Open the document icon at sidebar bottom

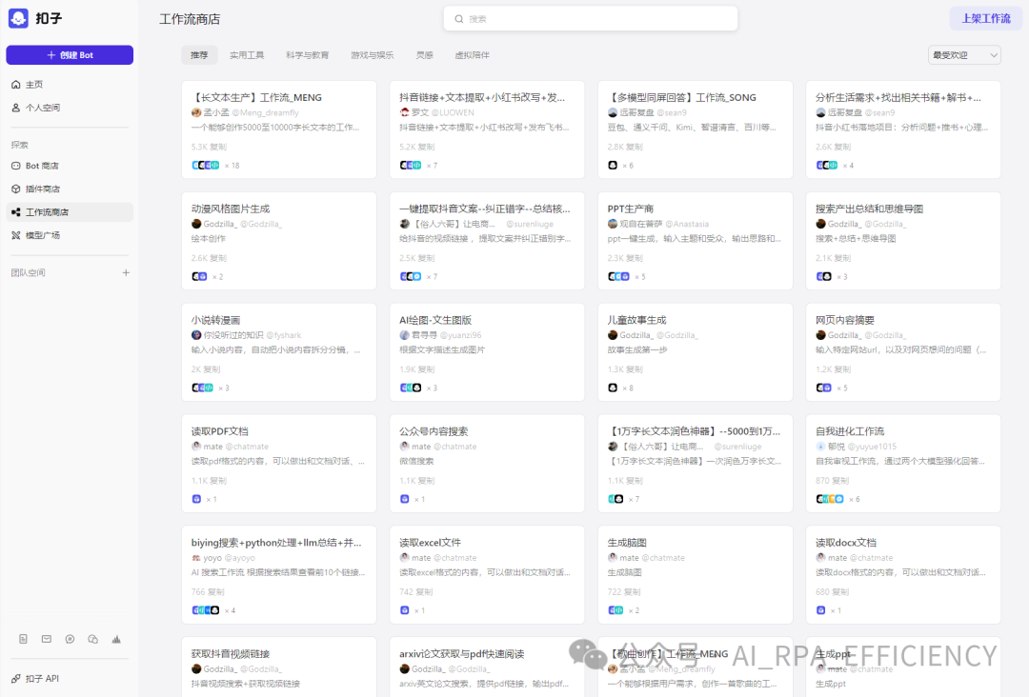click(x=23, y=639)
